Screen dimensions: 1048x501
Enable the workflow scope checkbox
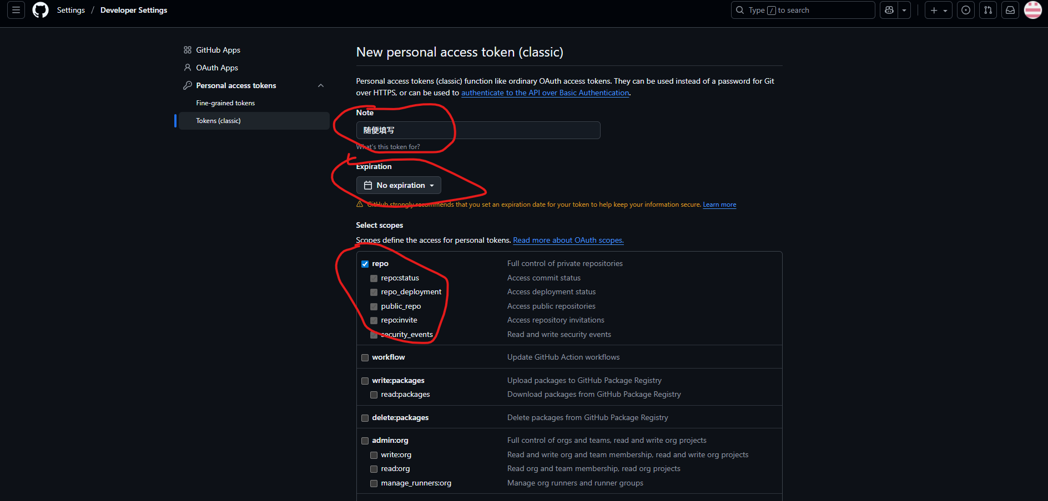coord(365,357)
